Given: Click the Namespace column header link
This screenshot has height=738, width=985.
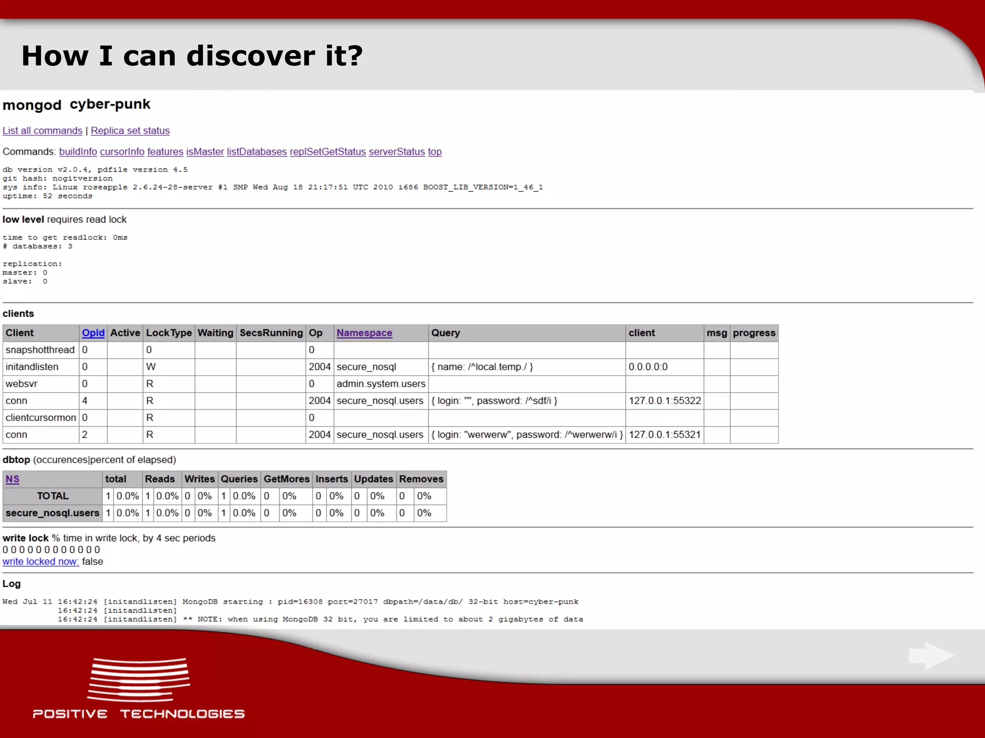Looking at the screenshot, I should (364, 333).
